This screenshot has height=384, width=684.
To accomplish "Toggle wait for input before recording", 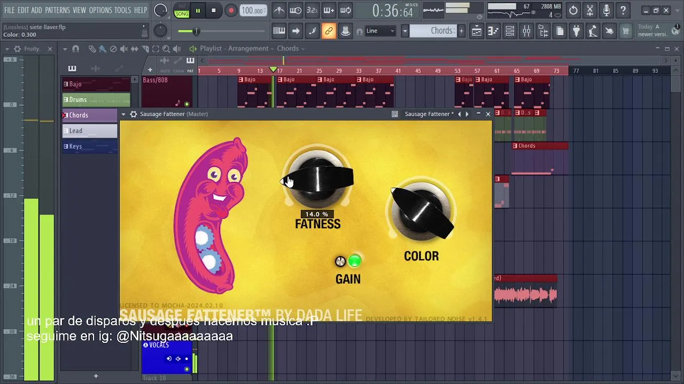I will [x=296, y=10].
